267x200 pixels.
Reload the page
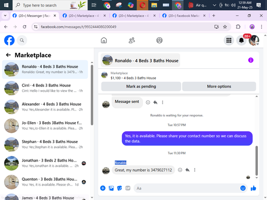[25, 27]
